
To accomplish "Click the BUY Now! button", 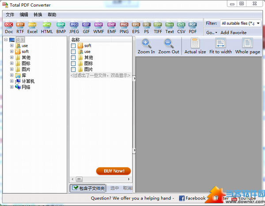I will 114,171.
